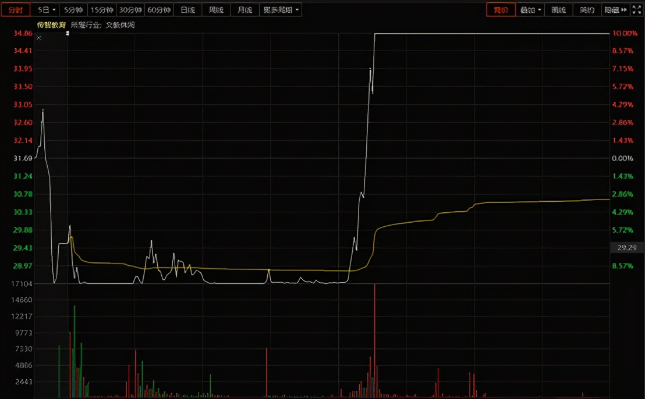
Task: Click the red highlighted button beside 叠加
Action: 501,10
